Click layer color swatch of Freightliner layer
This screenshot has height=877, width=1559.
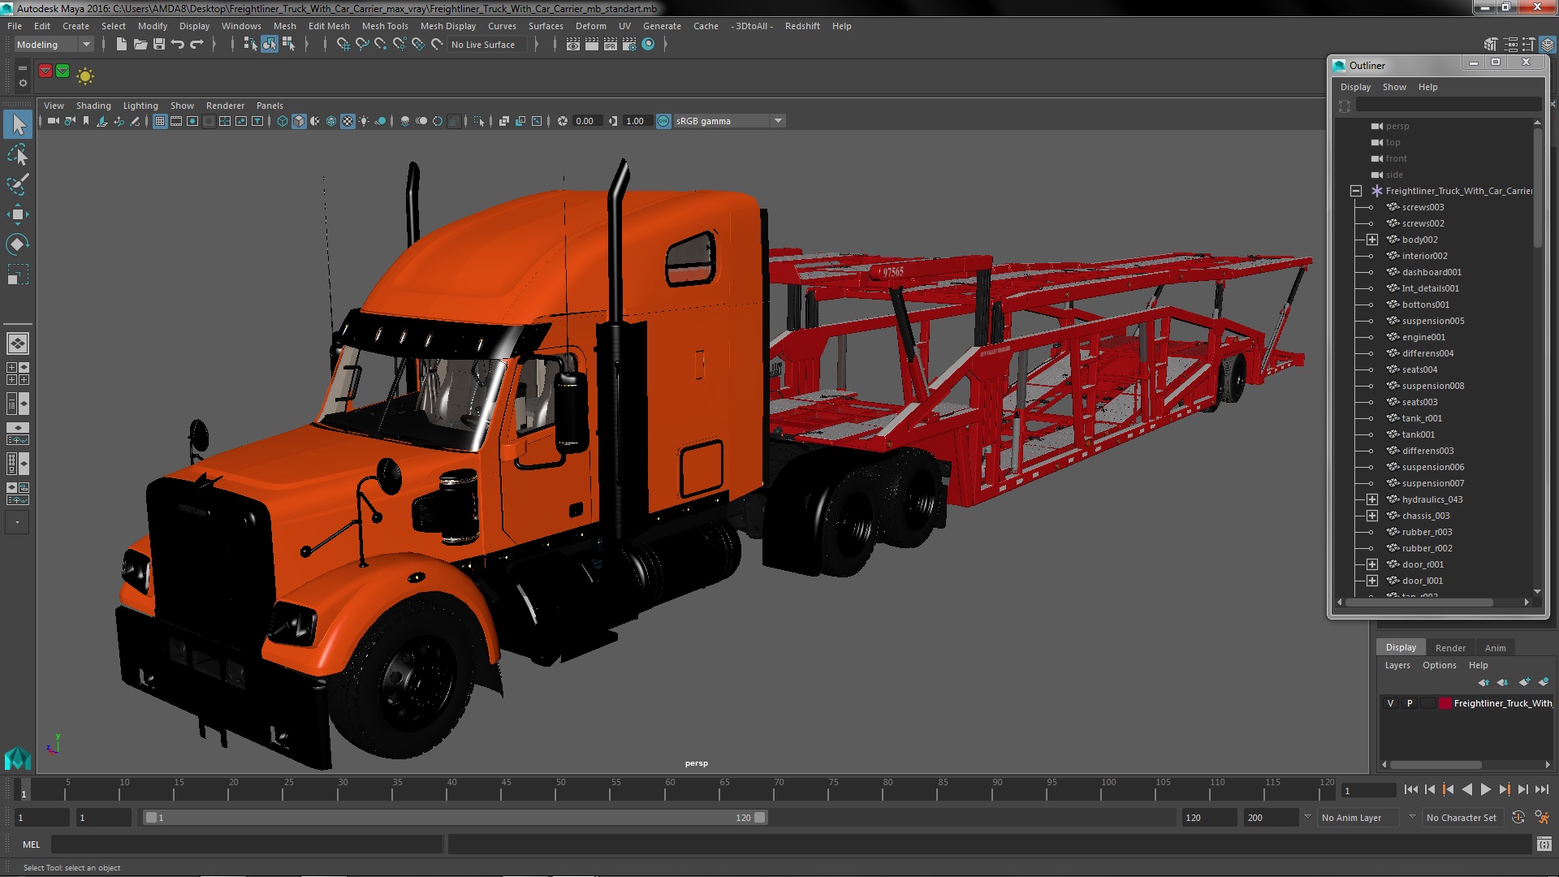1445,703
